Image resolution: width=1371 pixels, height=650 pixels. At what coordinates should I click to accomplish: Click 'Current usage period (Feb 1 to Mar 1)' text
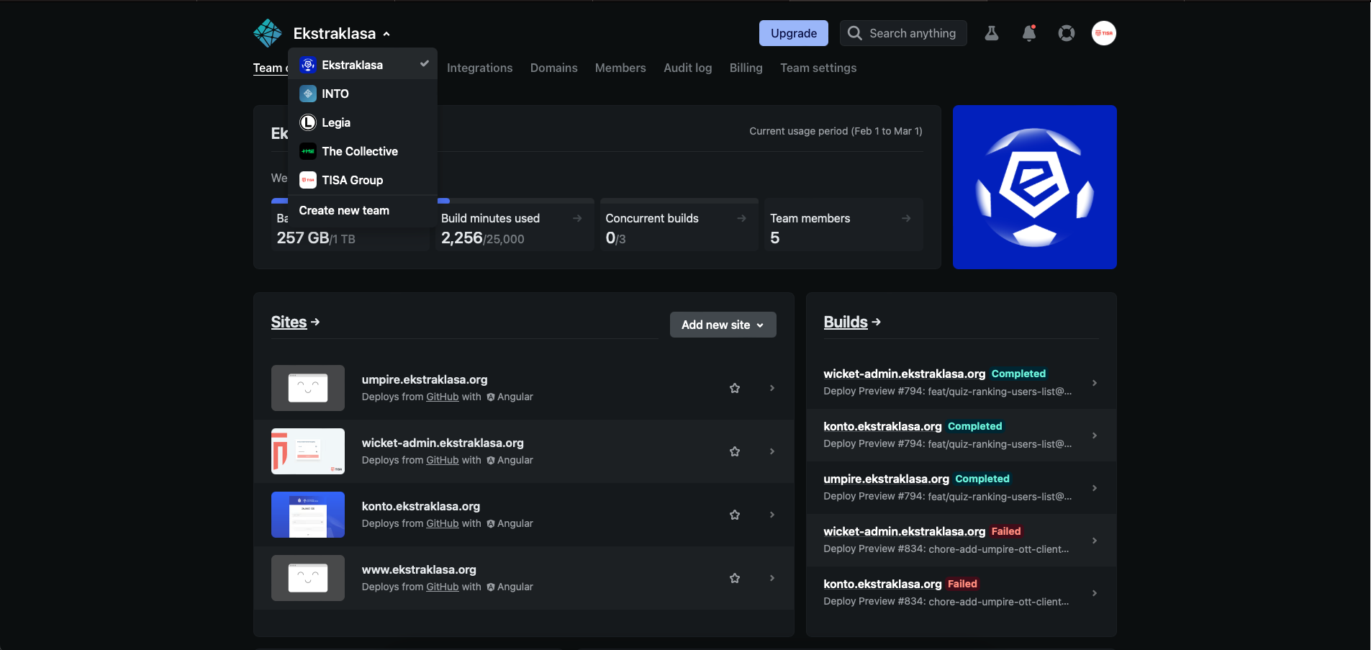(x=836, y=131)
